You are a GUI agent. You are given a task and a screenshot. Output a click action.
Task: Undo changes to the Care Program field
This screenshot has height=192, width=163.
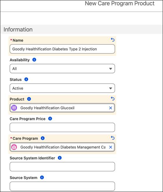[113, 138]
